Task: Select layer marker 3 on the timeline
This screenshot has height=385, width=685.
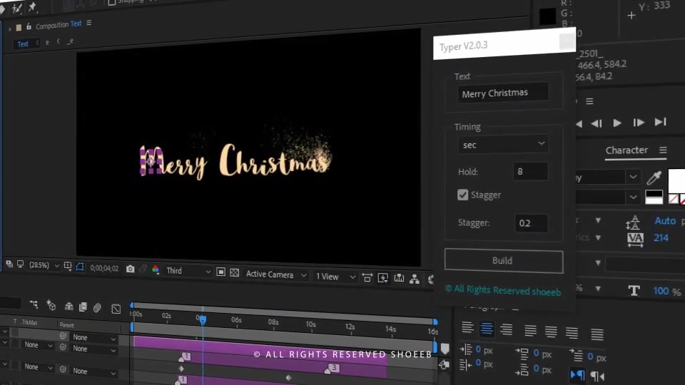Action: [332, 369]
